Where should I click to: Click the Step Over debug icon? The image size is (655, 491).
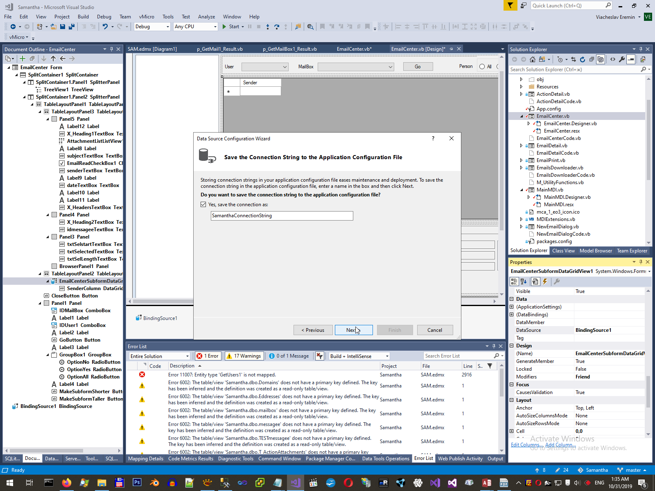click(x=277, y=27)
